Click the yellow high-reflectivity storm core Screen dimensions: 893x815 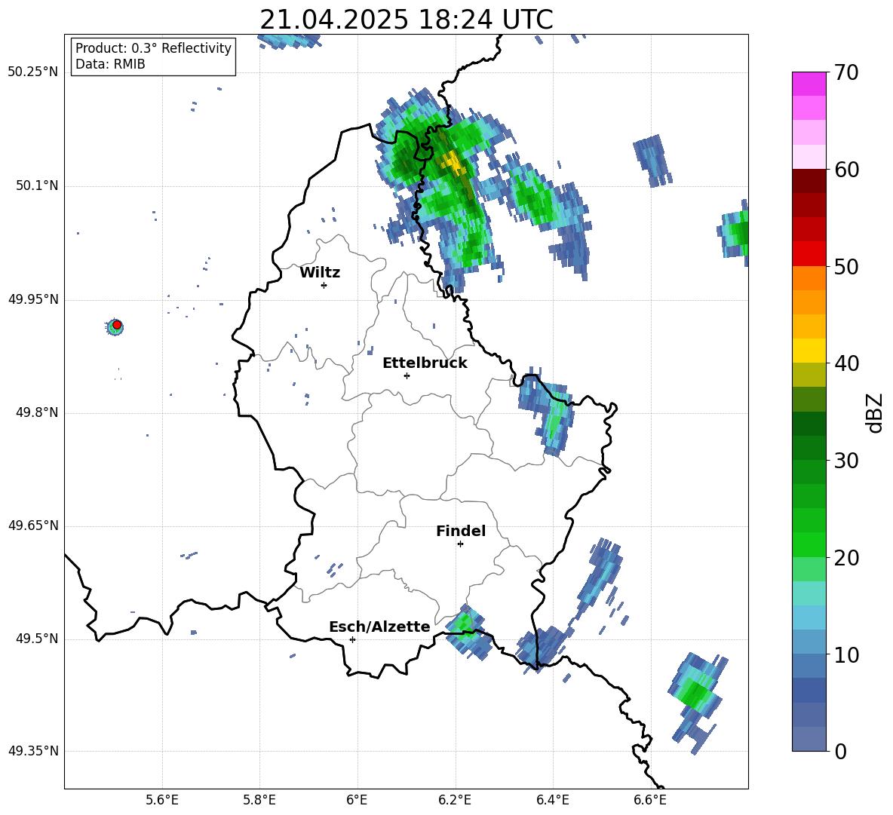[453, 163]
